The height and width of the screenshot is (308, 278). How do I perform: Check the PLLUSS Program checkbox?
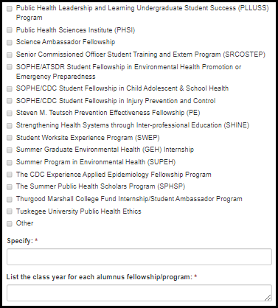10,9
